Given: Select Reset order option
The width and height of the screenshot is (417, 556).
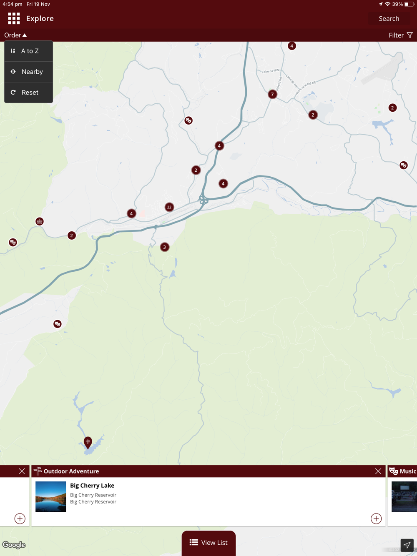Looking at the screenshot, I should click(29, 93).
